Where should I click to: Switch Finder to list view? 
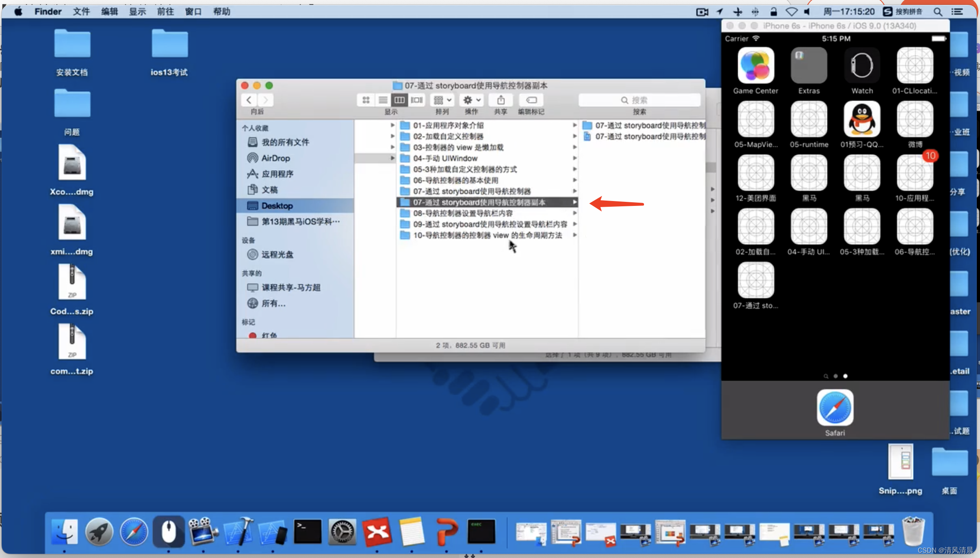[x=383, y=100]
